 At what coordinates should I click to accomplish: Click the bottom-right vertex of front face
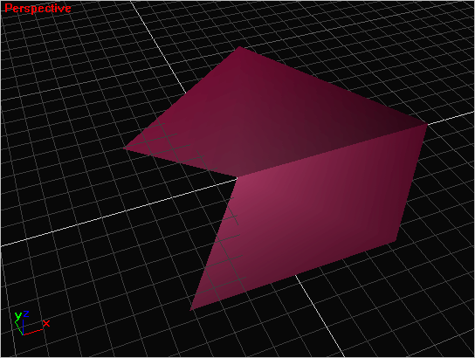(396, 241)
